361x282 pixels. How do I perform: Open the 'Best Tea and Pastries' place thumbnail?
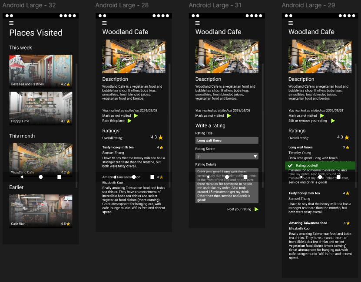(x=41, y=71)
